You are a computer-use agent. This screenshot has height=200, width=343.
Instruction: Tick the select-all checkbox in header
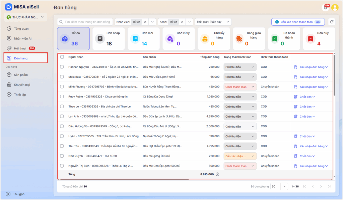[x=62, y=57]
